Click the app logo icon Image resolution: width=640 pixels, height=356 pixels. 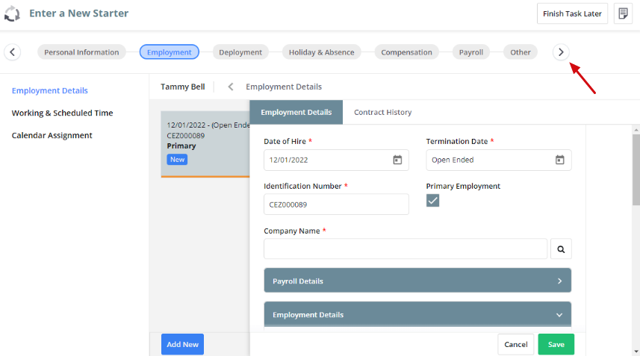[x=12, y=13]
